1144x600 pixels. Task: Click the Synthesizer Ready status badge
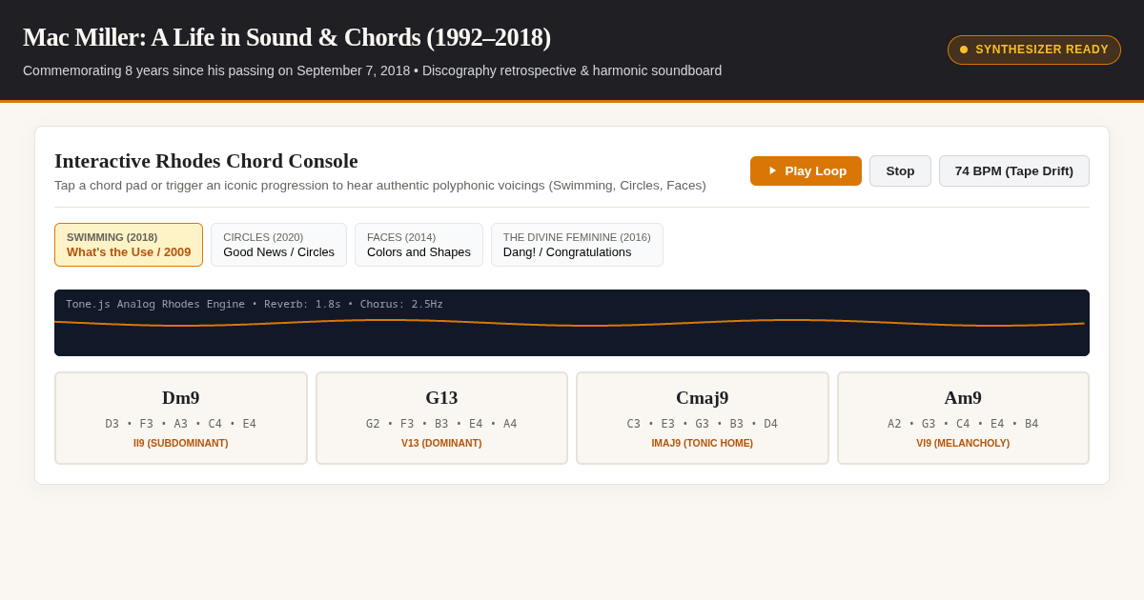point(1034,50)
